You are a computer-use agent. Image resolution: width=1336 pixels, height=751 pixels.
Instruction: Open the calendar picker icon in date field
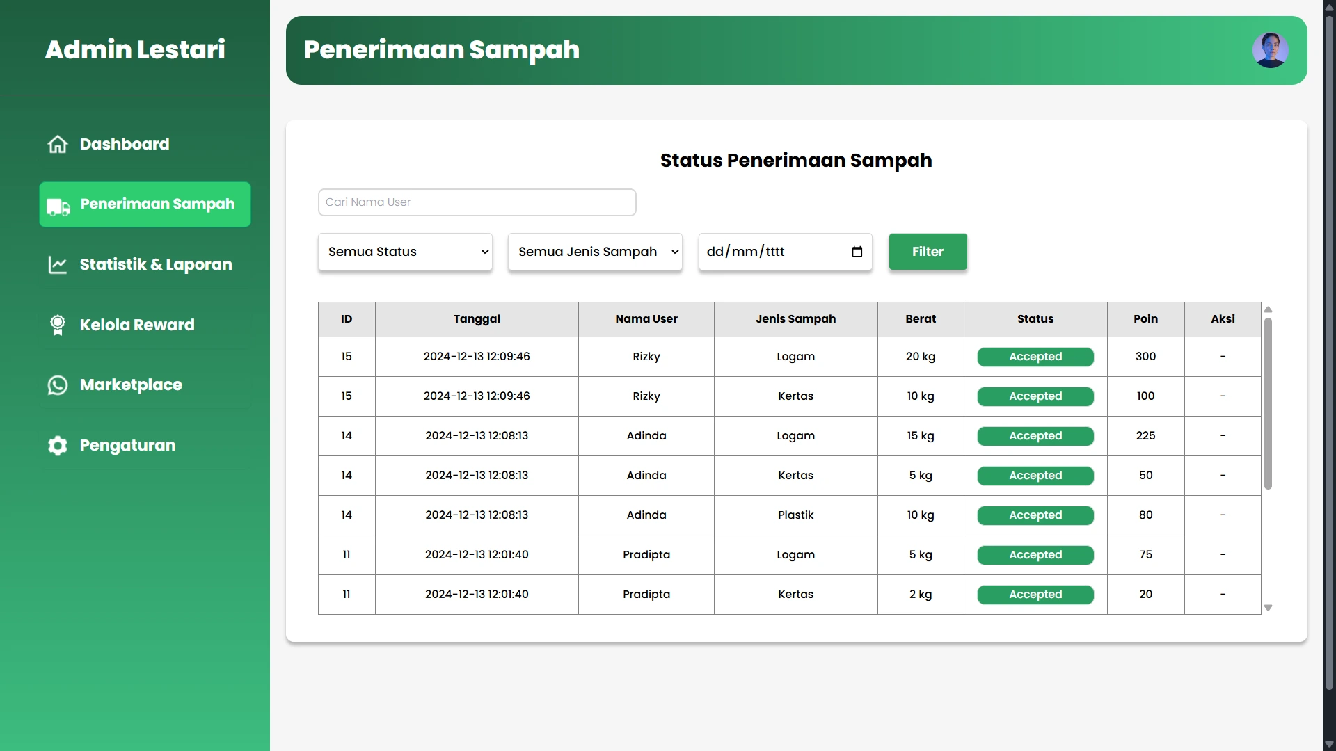(857, 252)
